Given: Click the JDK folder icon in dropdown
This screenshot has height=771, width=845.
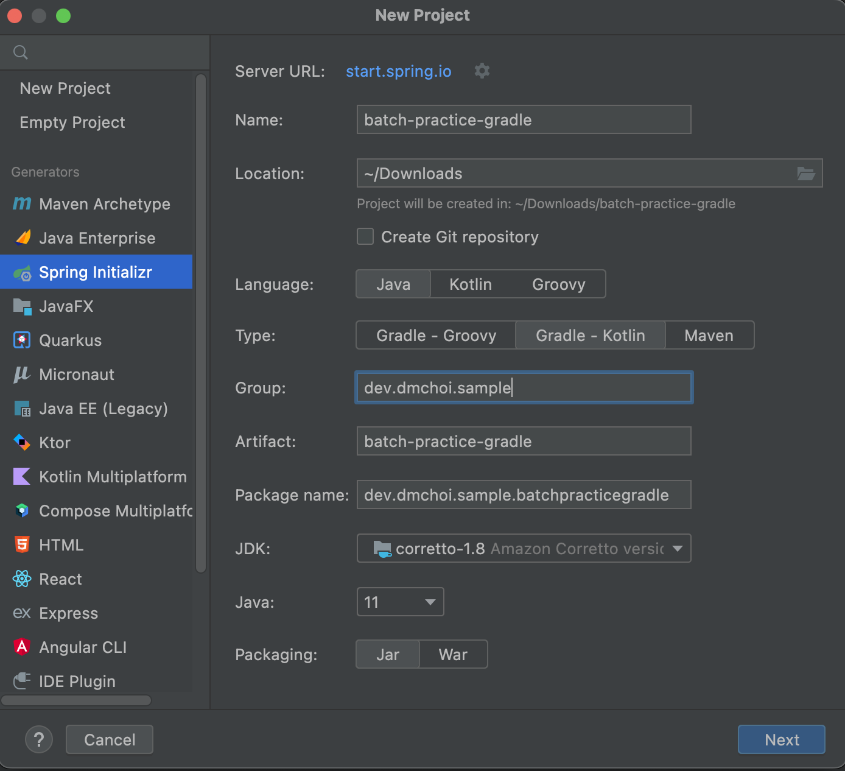Looking at the screenshot, I should coord(382,549).
